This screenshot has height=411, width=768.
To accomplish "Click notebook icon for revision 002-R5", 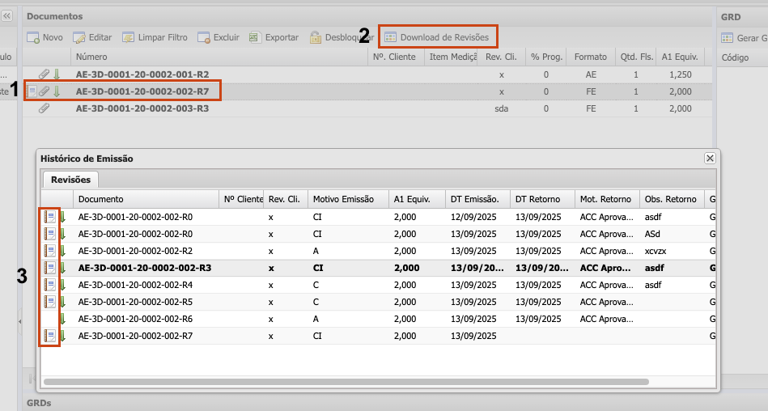I will pyautogui.click(x=49, y=302).
